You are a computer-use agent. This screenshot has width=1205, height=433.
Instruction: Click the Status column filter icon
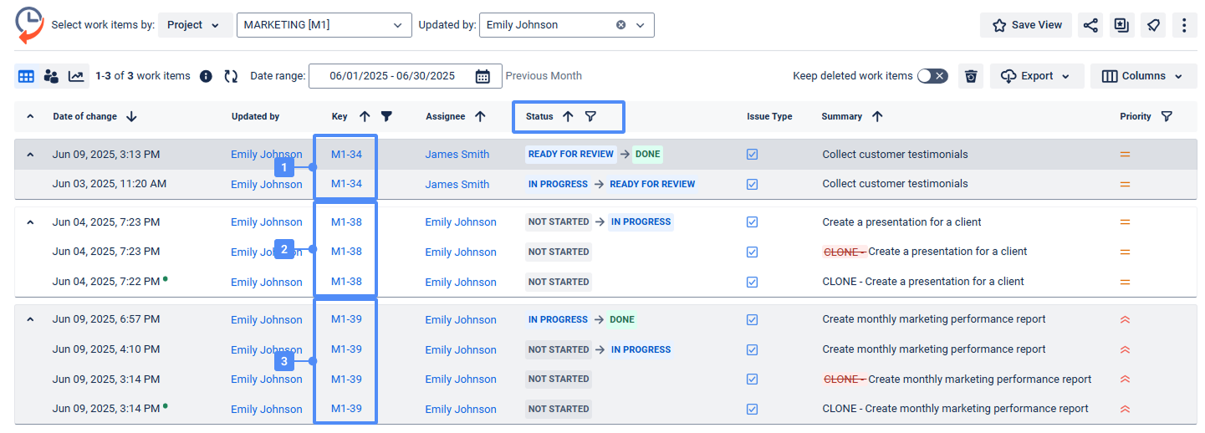click(x=590, y=117)
